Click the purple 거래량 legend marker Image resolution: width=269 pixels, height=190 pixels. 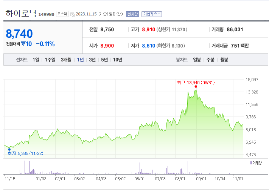point(251,163)
